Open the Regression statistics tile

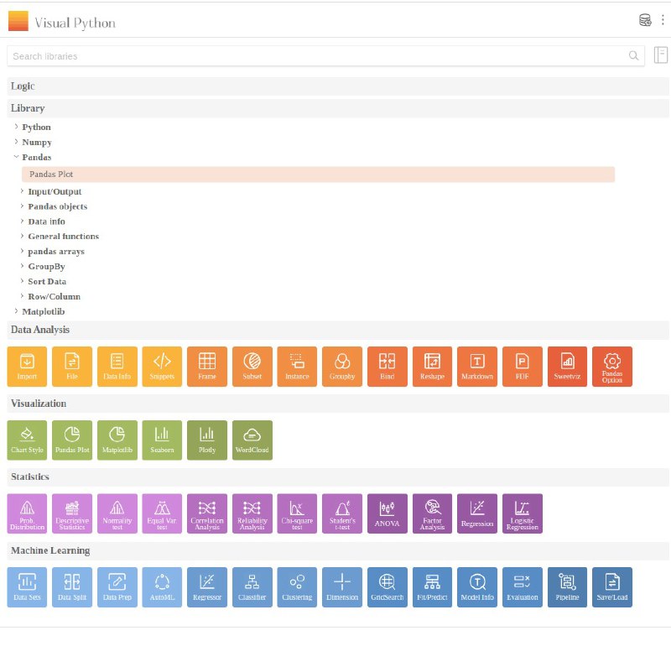click(x=477, y=513)
